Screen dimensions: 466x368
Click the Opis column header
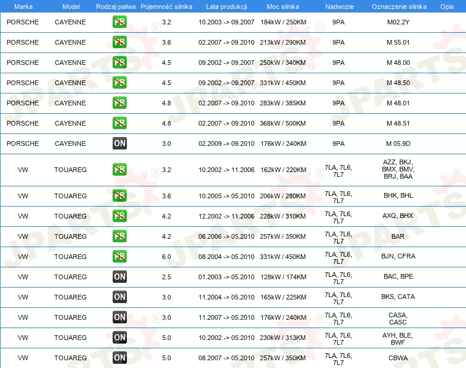click(x=447, y=7)
